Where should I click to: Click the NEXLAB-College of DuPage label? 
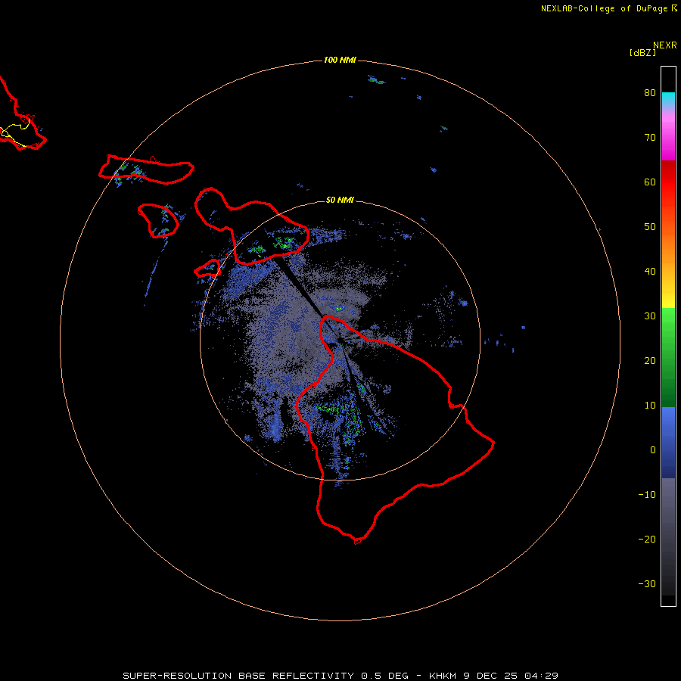click(604, 8)
